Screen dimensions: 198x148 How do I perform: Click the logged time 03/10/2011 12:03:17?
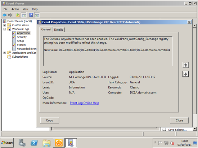(143, 77)
